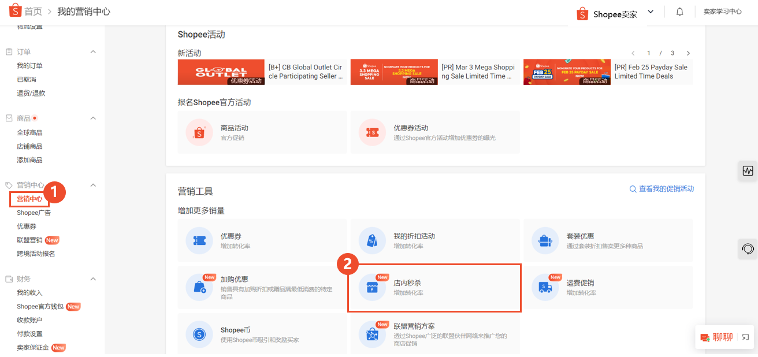Open the Global Outlet banner thumbnail

(x=221, y=72)
